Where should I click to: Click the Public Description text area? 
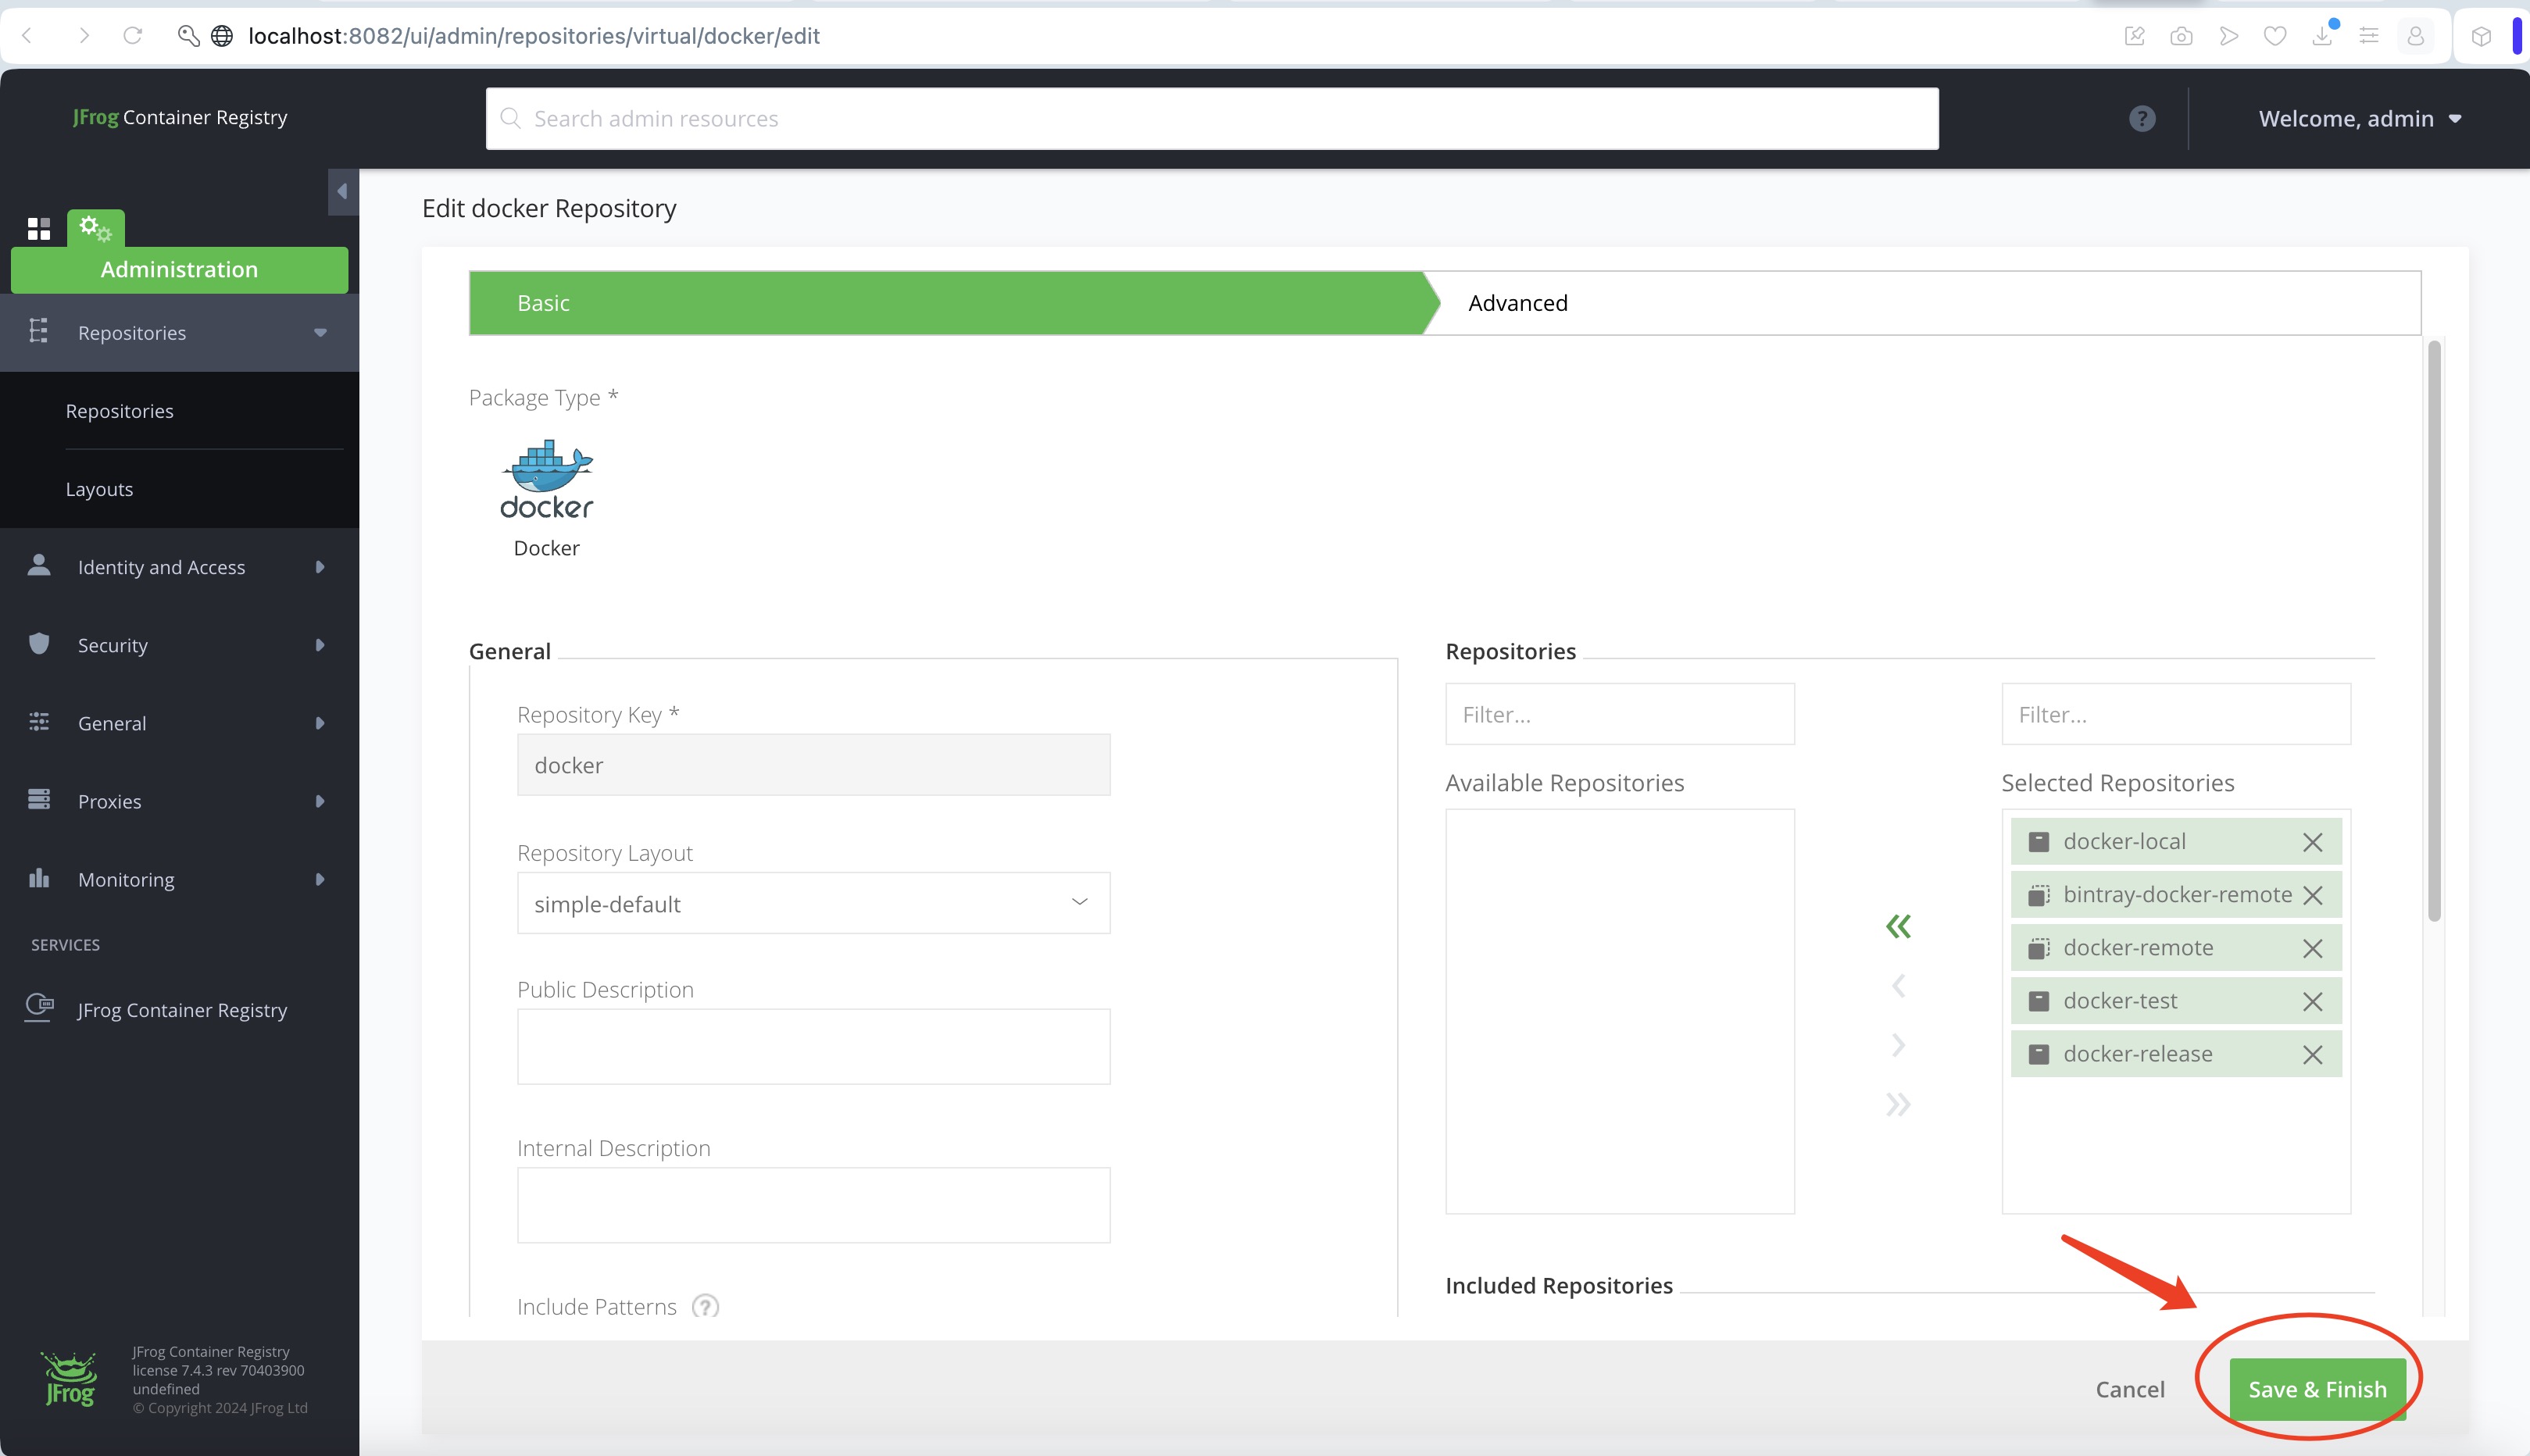pyautogui.click(x=813, y=1046)
